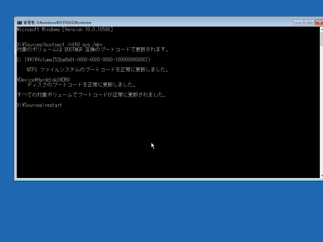Click the scrollbar up arrow
323x242 pixels.
321,29
